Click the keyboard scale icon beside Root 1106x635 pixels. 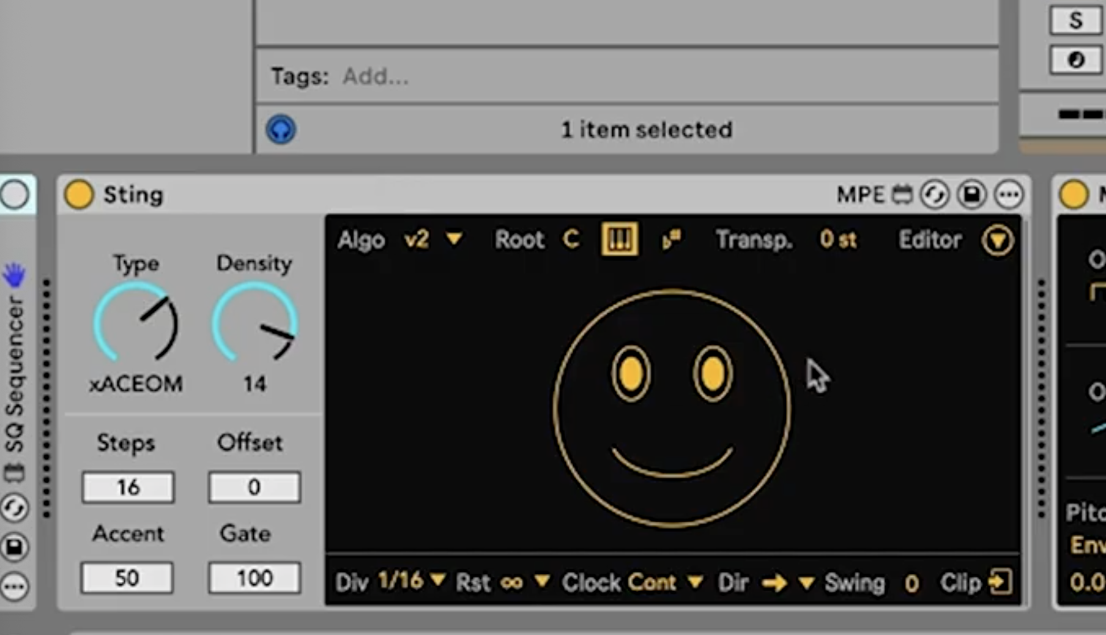(619, 239)
